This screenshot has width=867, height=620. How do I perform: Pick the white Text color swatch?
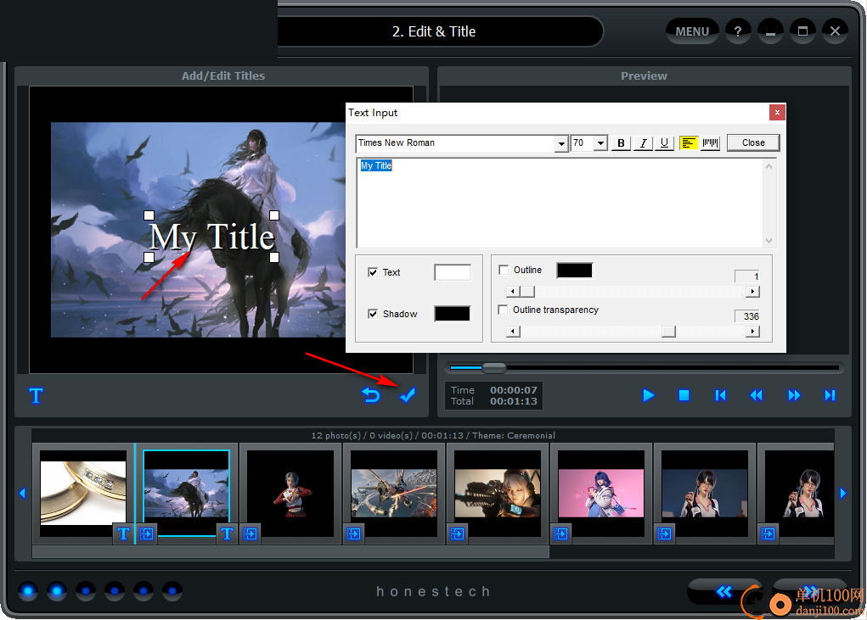453,272
